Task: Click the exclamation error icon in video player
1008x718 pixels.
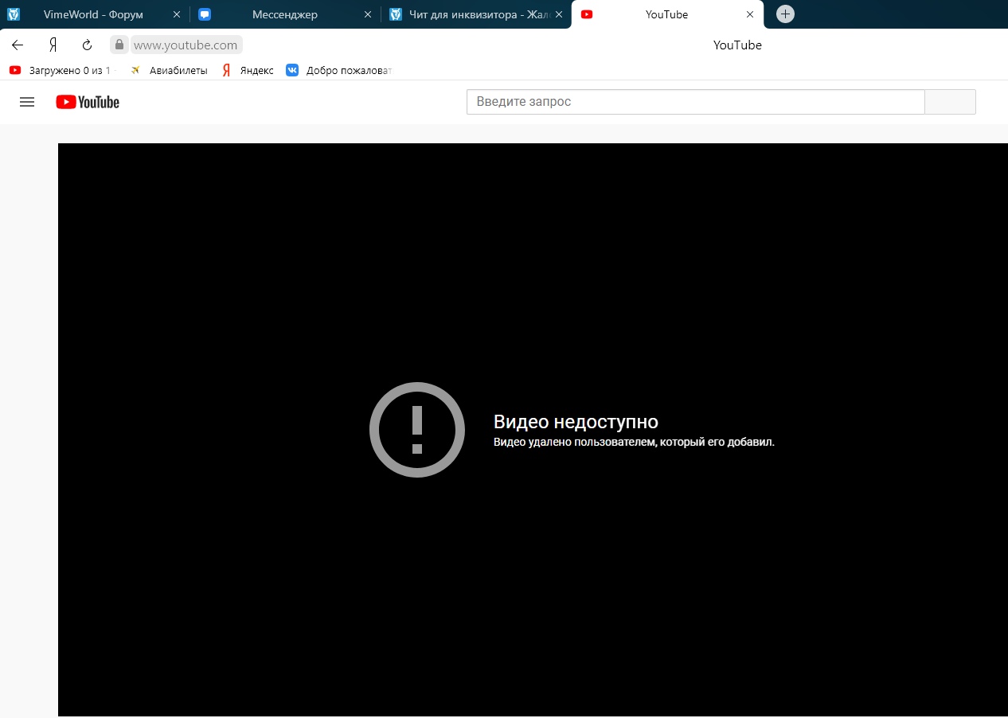Action: pos(416,430)
